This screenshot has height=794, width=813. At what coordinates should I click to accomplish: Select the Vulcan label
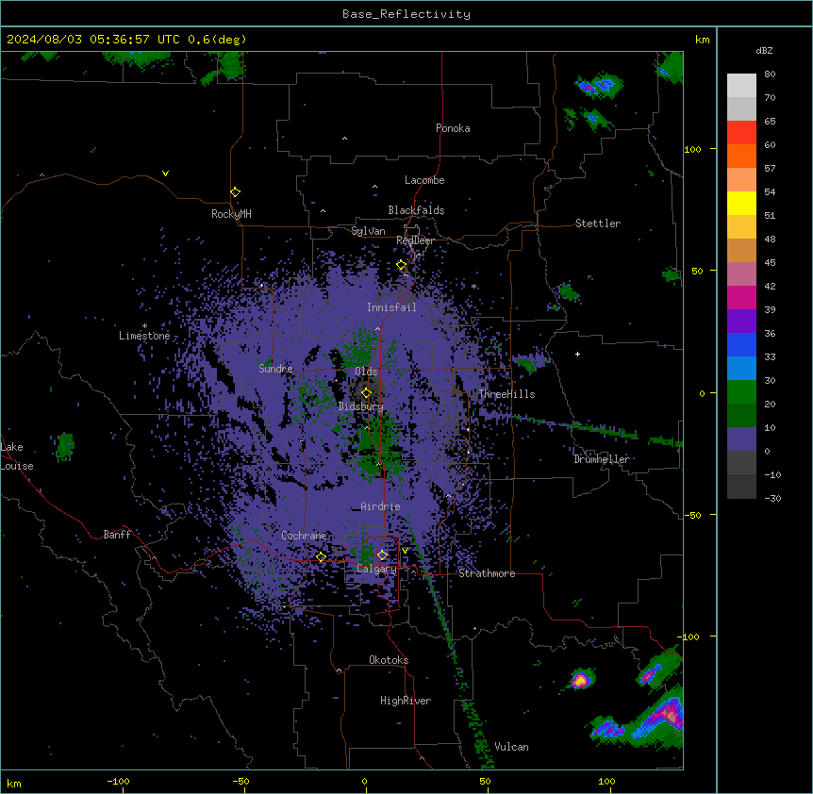(511, 747)
